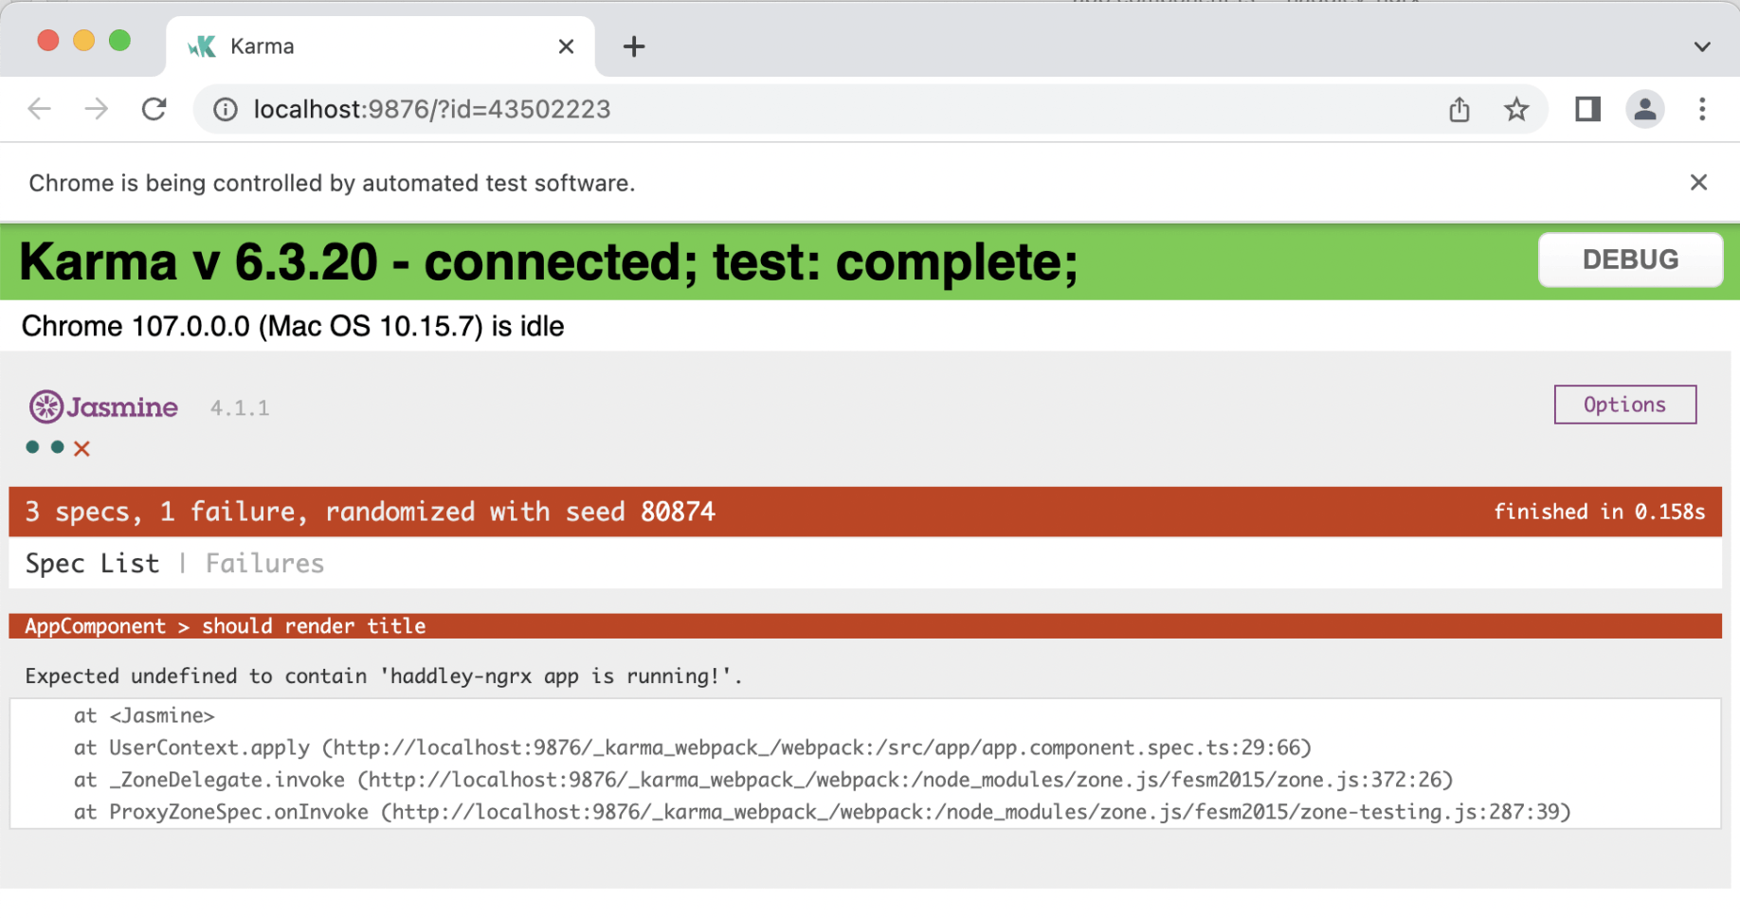Reload the Karma page
Viewport: 1740px width, 918px height.
[154, 109]
